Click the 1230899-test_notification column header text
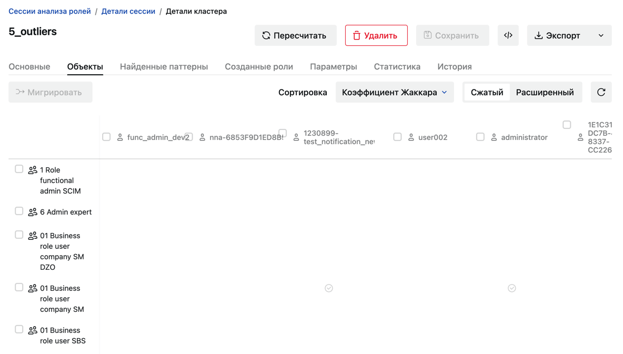 tap(339, 137)
